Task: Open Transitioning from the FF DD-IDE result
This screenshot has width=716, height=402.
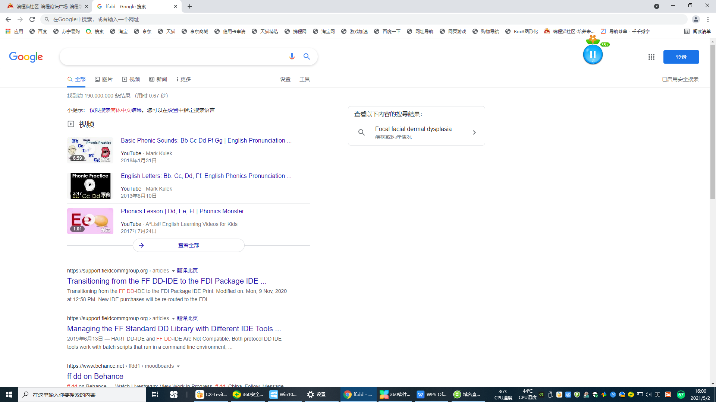Action: click(167, 281)
